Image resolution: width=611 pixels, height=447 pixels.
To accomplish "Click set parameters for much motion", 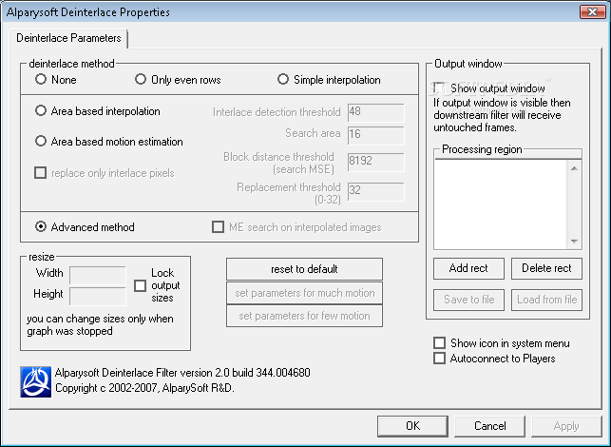I will [x=304, y=293].
